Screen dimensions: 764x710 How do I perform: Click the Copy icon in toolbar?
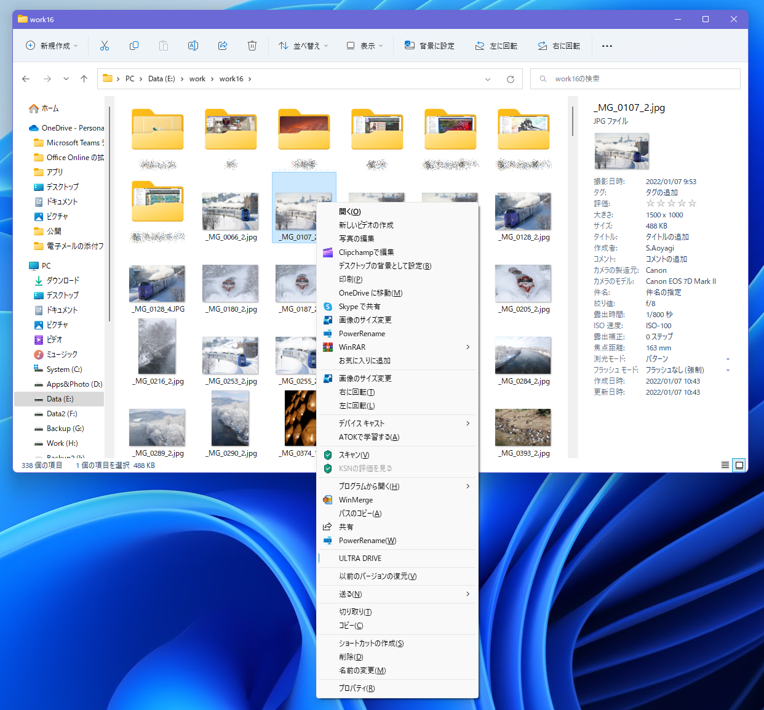tap(134, 46)
